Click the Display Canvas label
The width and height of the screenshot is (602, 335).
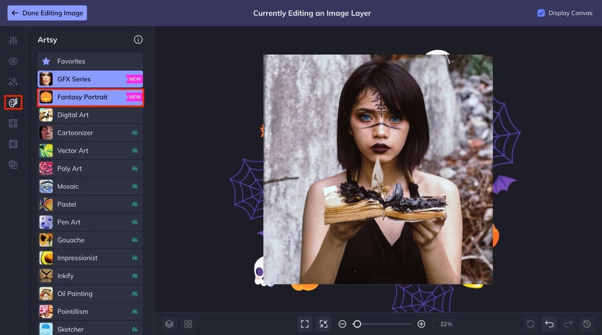point(570,13)
